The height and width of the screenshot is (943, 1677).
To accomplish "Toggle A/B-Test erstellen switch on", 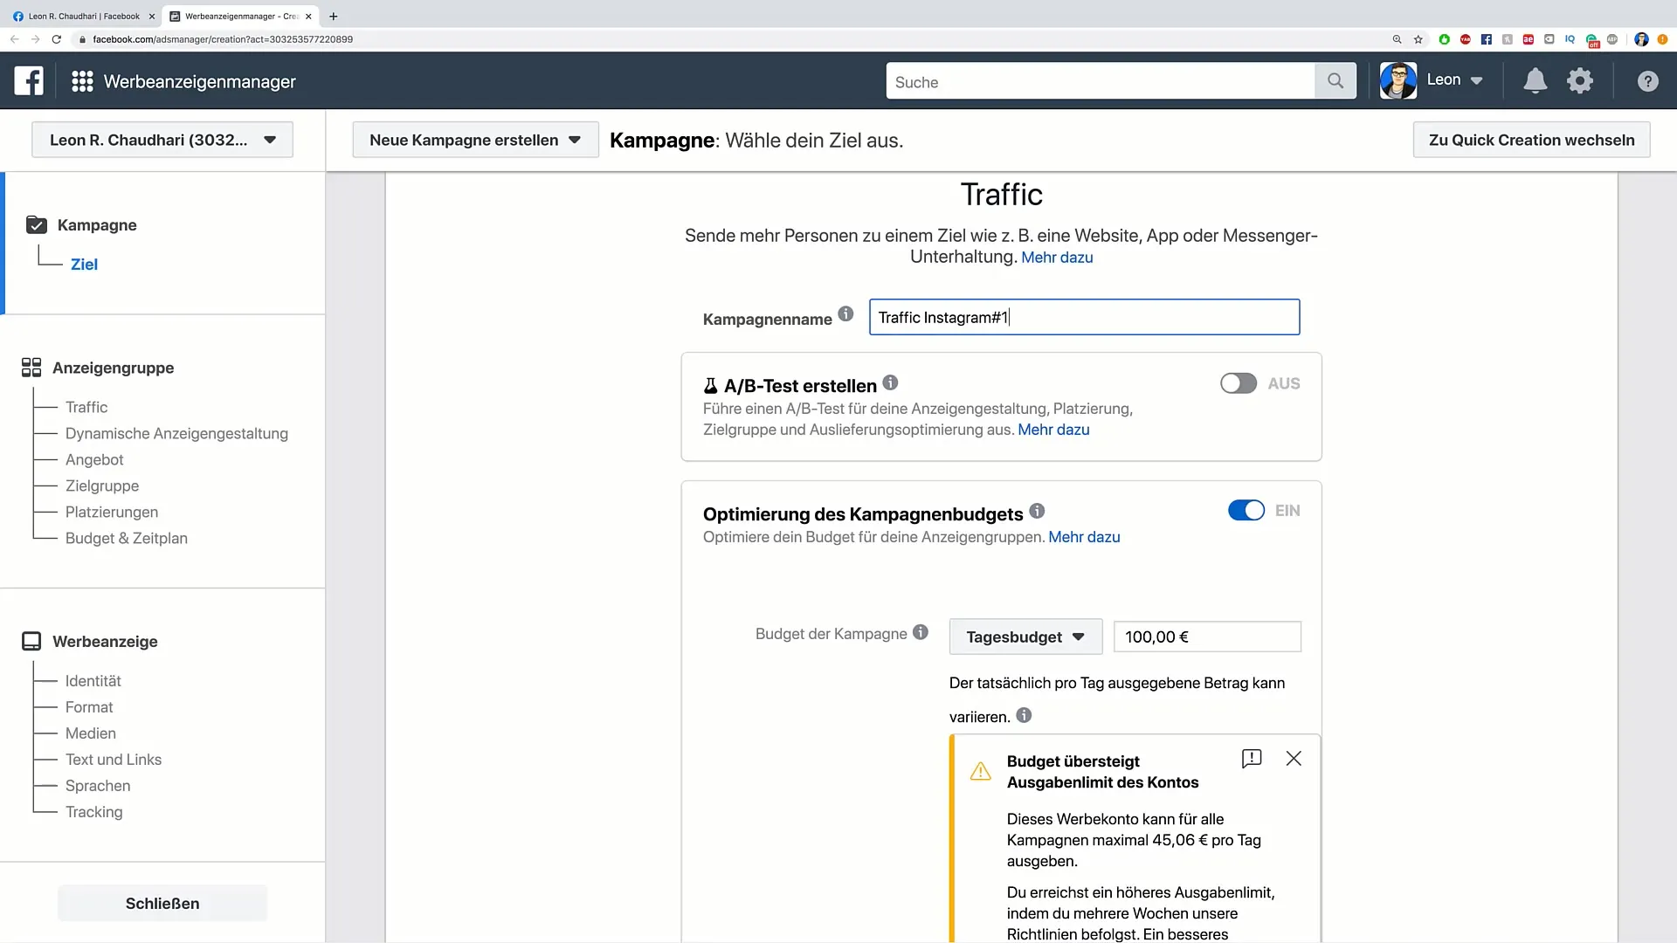I will click(x=1239, y=383).
